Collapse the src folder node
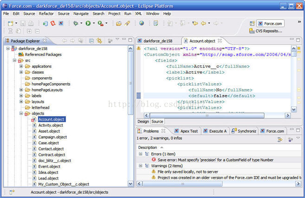Image resolution: width=305 pixels, height=198 pixels. pyautogui.click(x=14, y=60)
